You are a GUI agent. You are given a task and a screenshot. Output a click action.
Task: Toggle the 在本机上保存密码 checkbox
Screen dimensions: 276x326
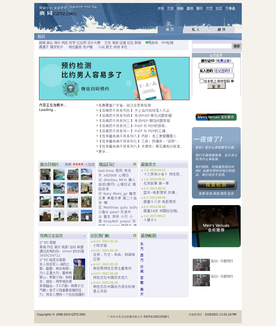tap(202, 81)
